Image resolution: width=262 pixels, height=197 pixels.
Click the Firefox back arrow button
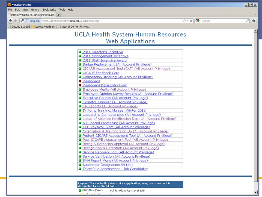click(x=11, y=21)
